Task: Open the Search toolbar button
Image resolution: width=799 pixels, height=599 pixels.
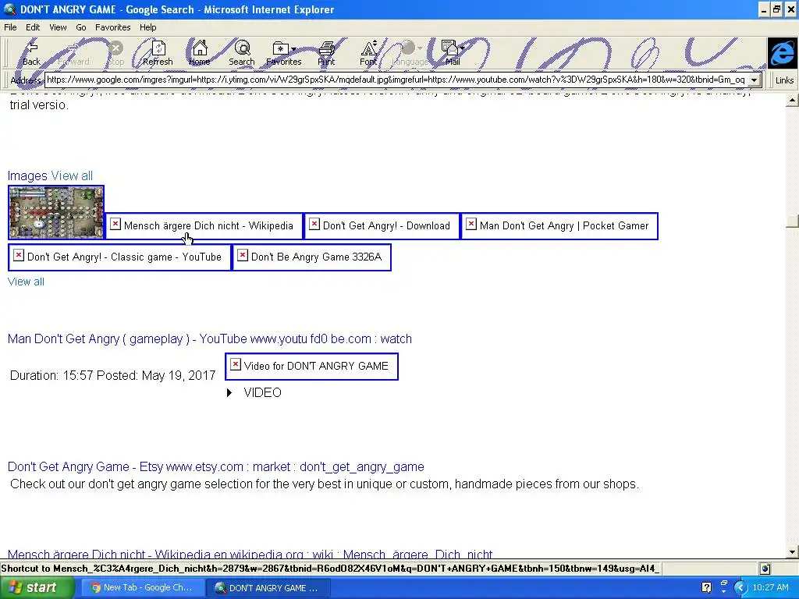Action: 242,53
